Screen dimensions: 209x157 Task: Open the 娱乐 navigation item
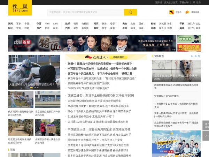pyautogui.click(x=68, y=24)
